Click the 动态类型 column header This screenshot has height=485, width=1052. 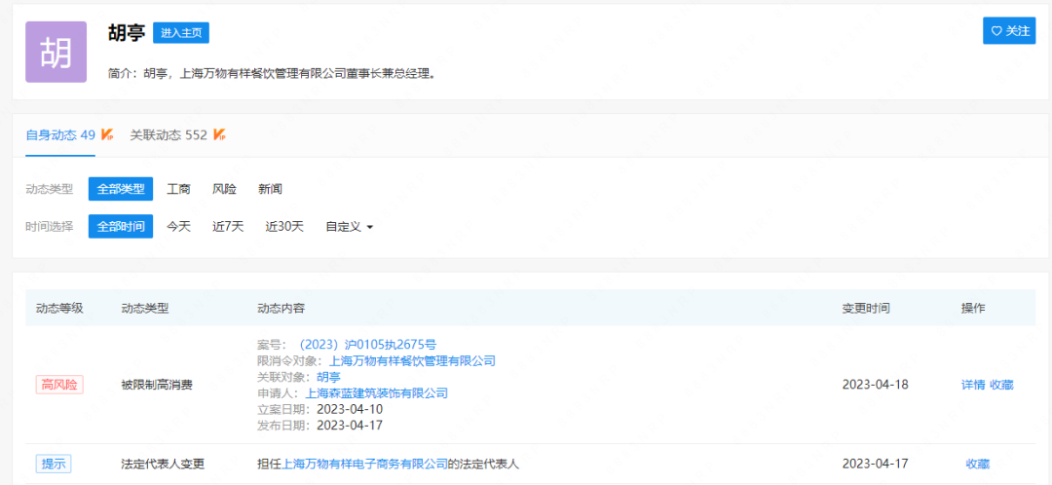(145, 308)
